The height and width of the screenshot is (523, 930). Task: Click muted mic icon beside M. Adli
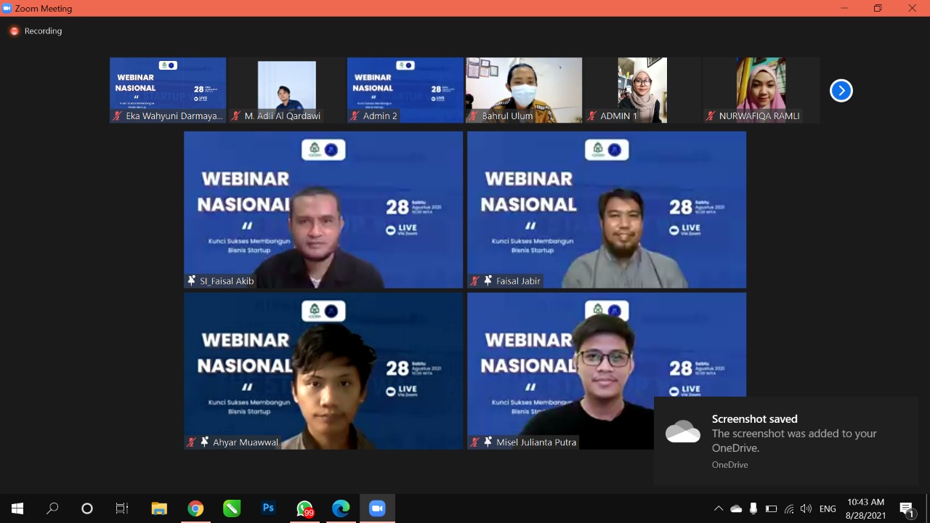tap(236, 116)
